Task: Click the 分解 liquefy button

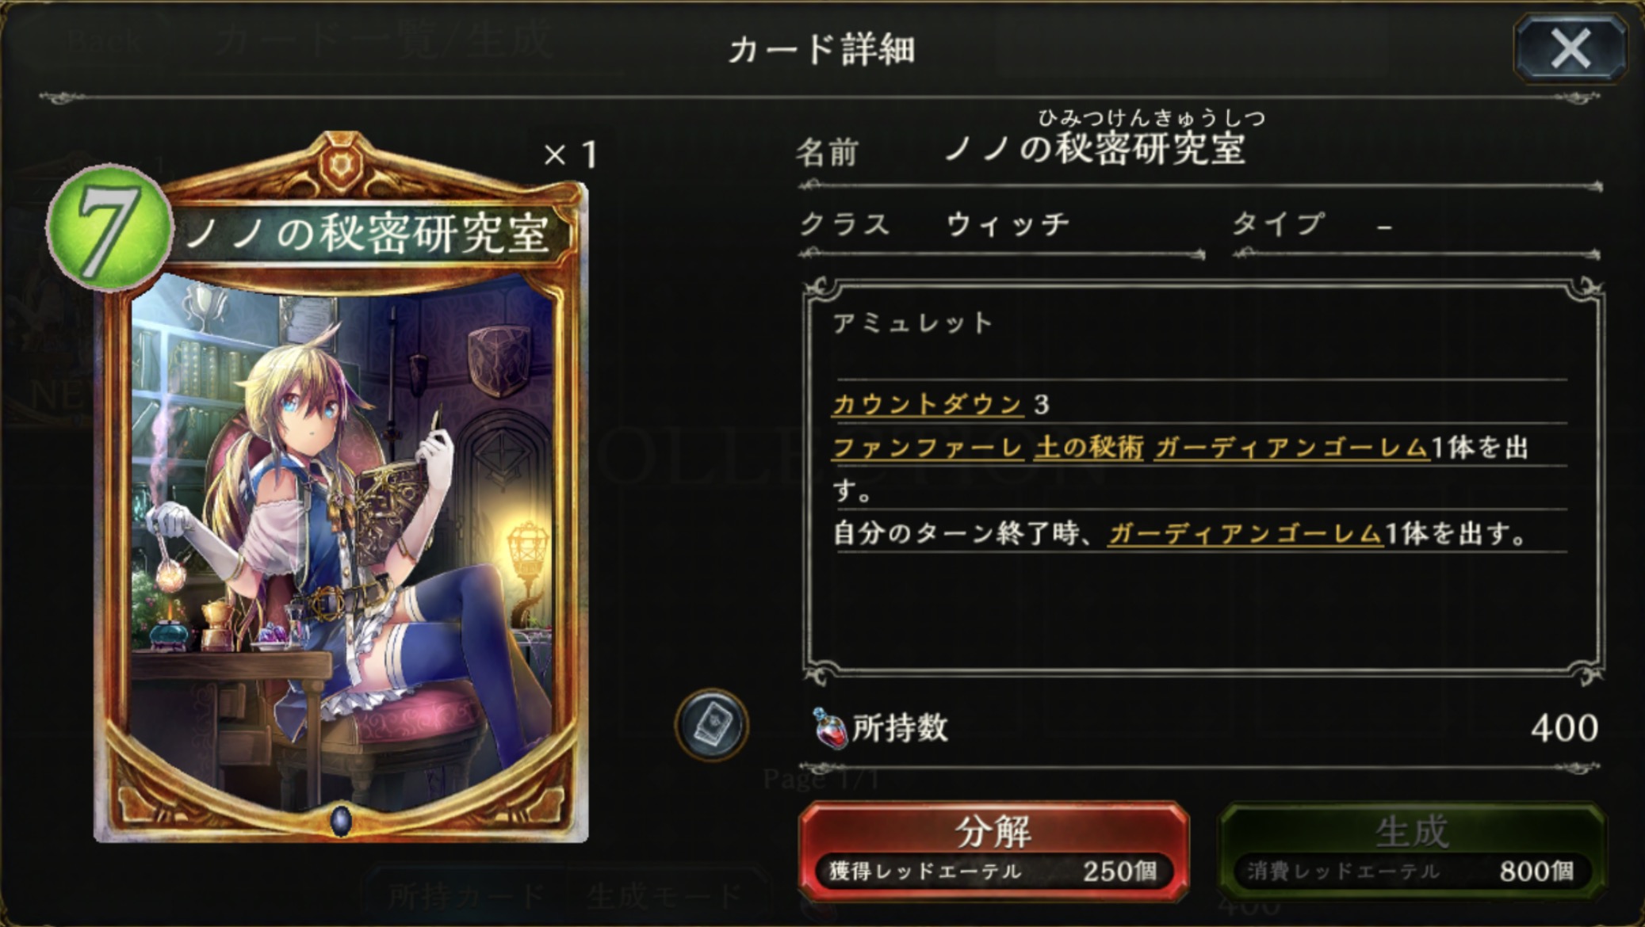Action: (993, 852)
